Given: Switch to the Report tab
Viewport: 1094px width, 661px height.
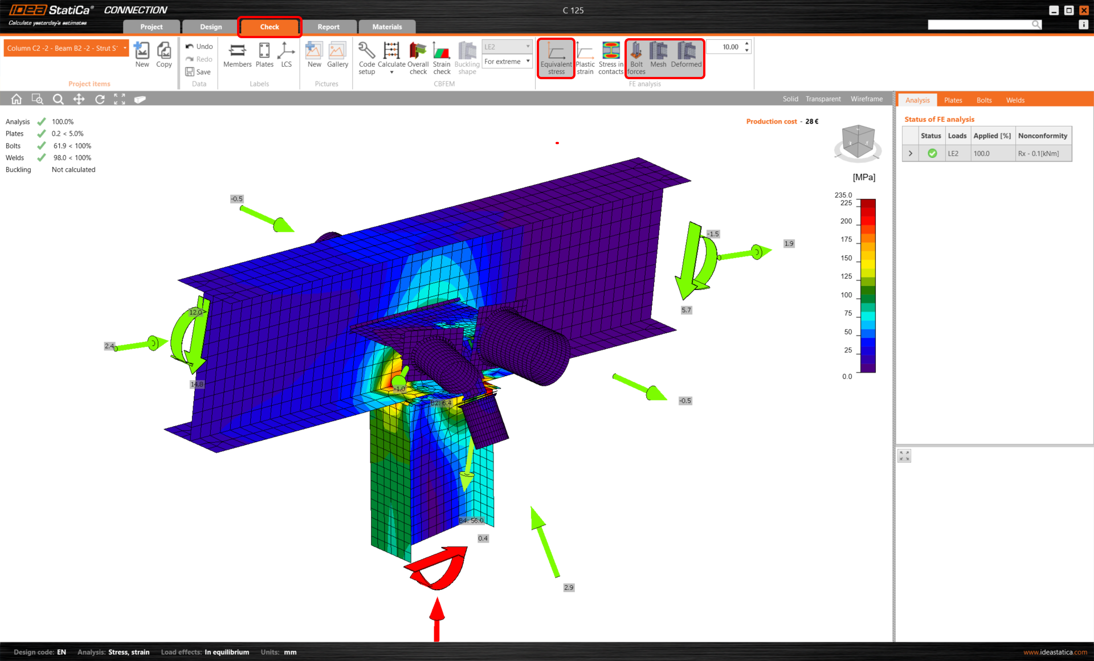Looking at the screenshot, I should (x=328, y=27).
